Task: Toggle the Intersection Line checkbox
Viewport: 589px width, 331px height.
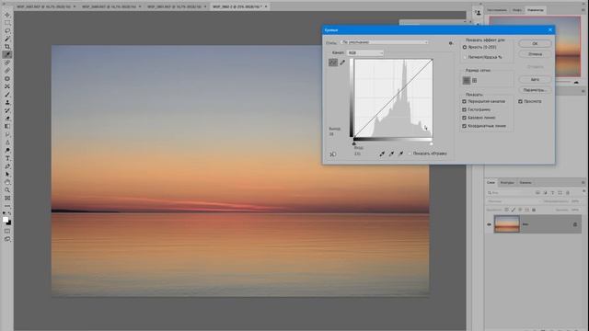Action: click(x=464, y=126)
